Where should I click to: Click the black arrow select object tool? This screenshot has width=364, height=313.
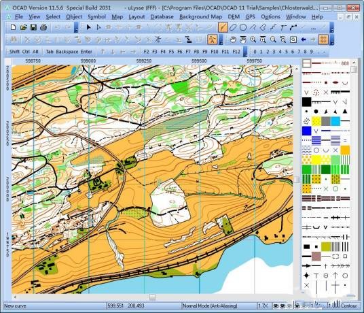(88, 27)
